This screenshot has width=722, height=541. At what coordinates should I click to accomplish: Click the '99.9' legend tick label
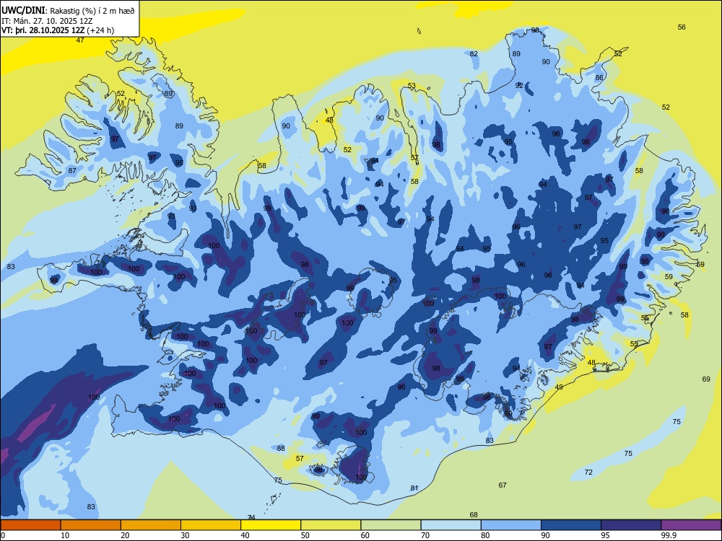668,535
